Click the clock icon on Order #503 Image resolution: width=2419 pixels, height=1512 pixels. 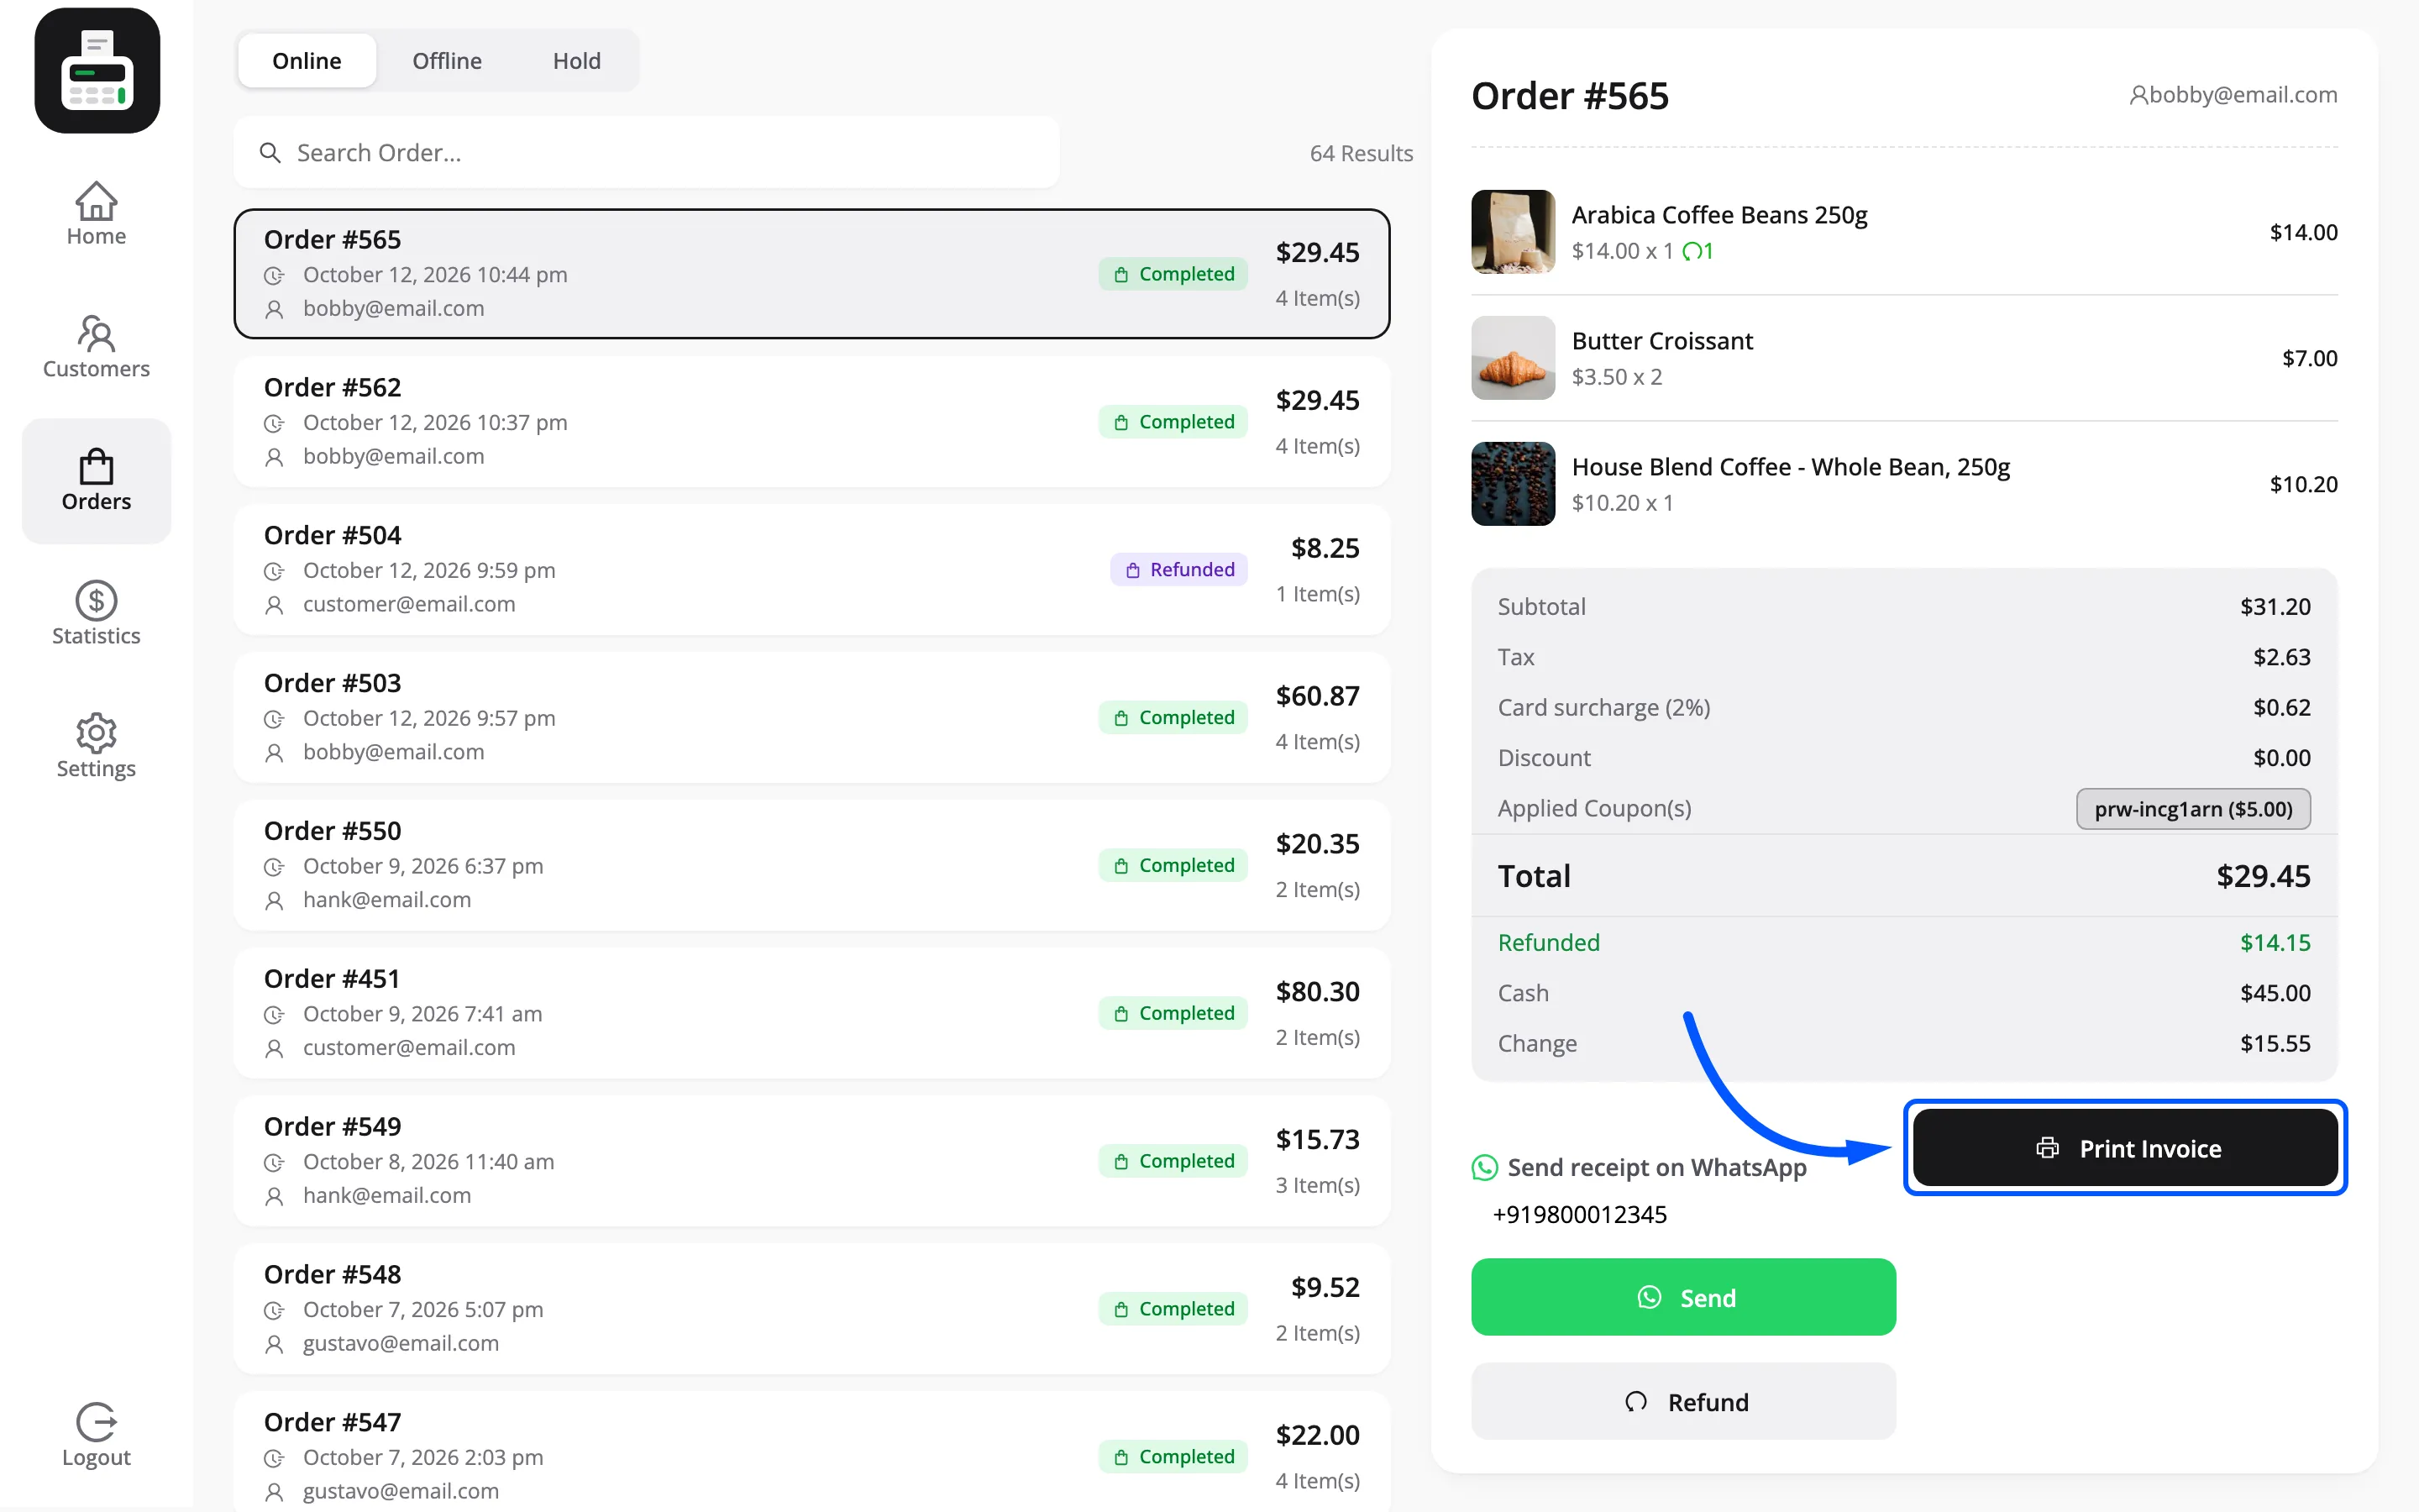click(x=274, y=719)
